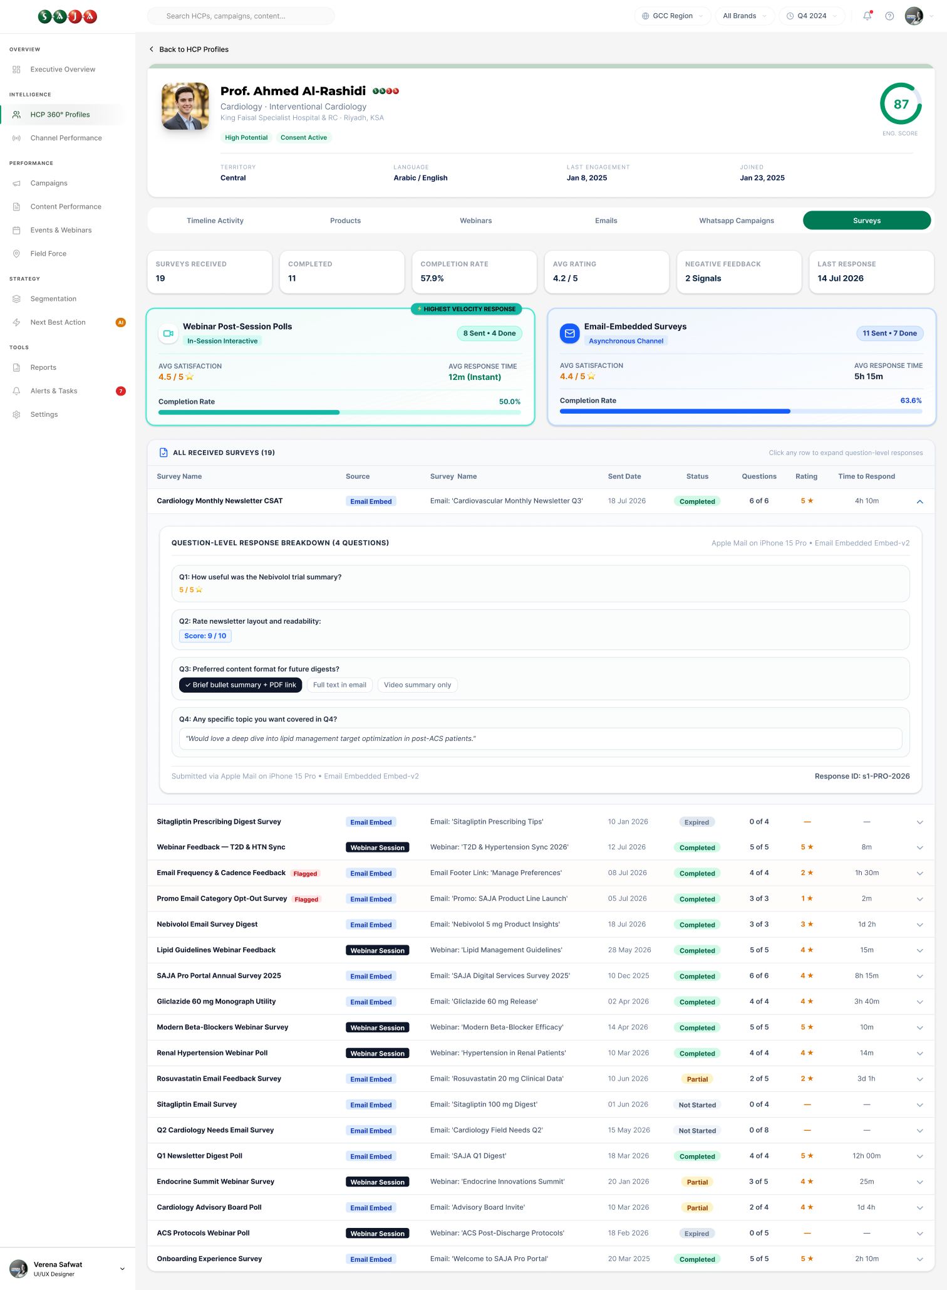
Task: Click the Flagged tag on Promo Email survey
Action: (306, 899)
